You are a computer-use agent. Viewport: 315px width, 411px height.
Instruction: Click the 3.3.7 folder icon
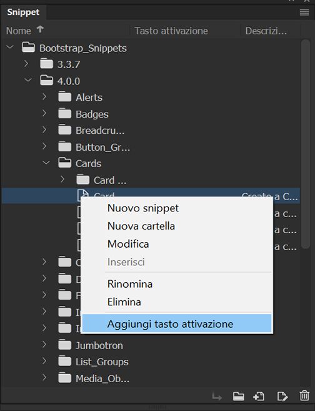tap(47, 64)
